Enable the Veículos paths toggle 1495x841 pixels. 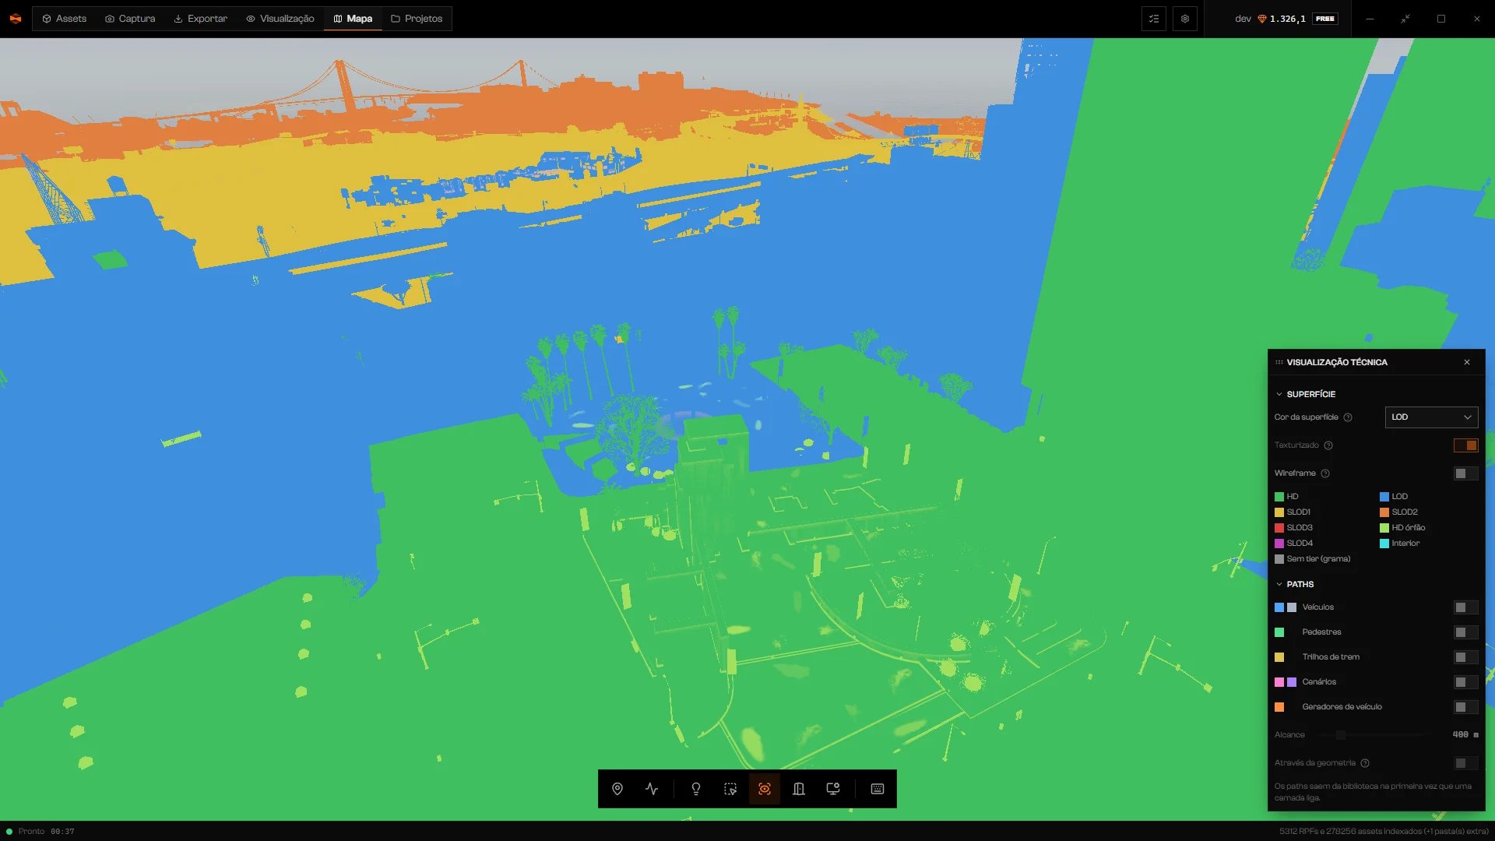coord(1465,607)
